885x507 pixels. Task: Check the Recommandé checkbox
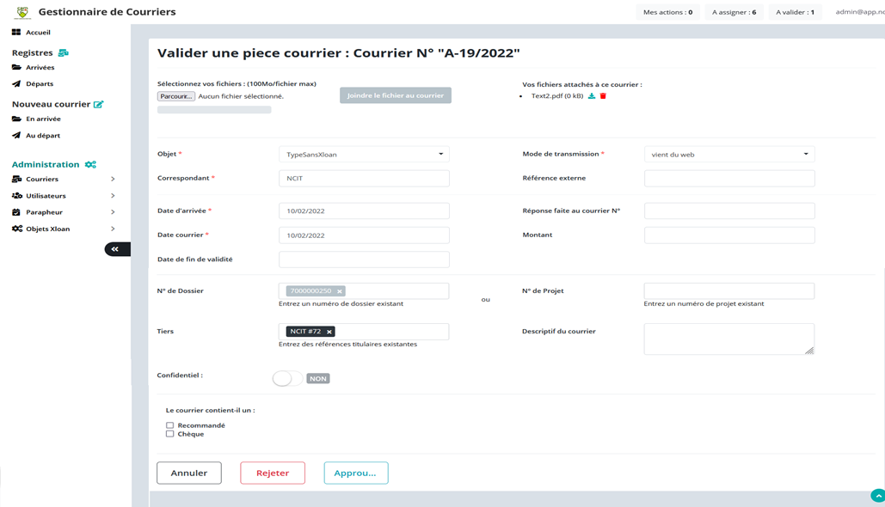170,425
